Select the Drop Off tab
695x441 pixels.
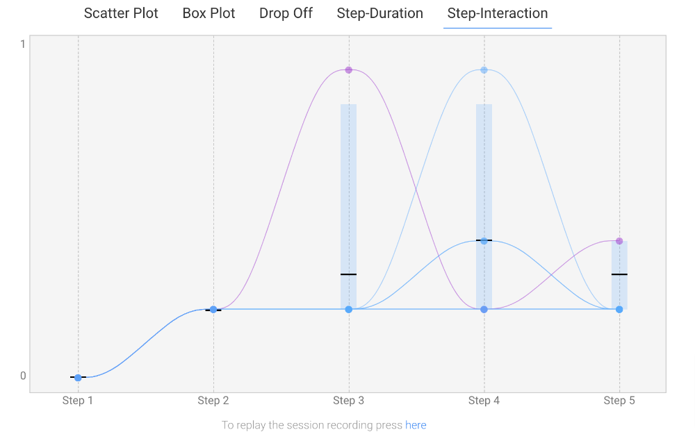coord(286,13)
